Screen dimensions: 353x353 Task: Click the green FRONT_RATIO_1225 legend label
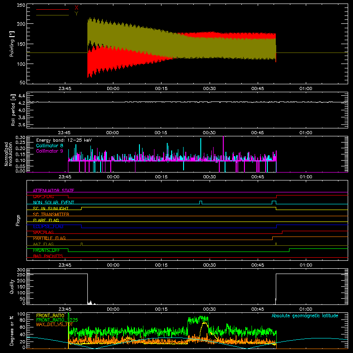[x=57, y=320]
